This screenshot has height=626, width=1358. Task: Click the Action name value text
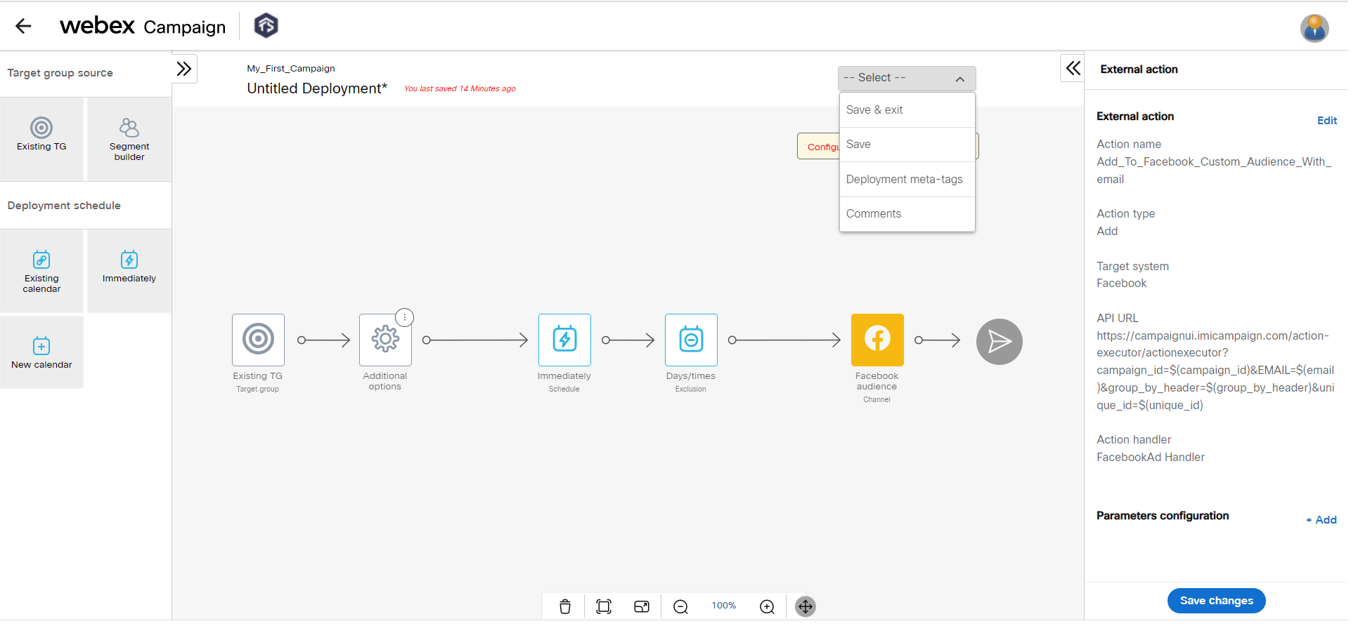[x=1214, y=171]
